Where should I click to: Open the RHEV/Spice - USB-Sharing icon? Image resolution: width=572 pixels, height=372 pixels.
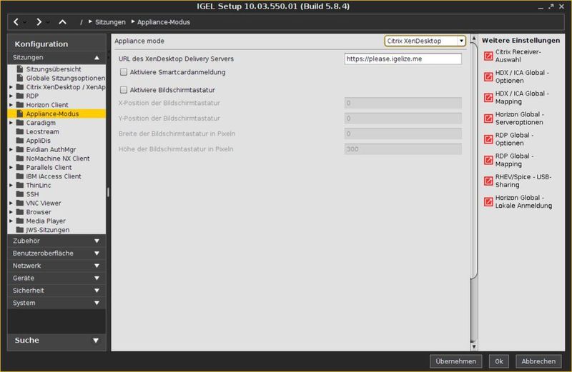488,181
